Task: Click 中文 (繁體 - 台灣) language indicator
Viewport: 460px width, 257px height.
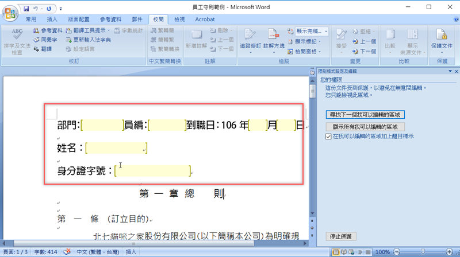Action: pyautogui.click(x=98, y=252)
